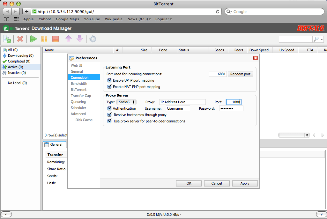Toggle Use proxy server for peer-to-peer connections
Image resolution: width=327 pixels, height=219 pixels.
point(109,121)
